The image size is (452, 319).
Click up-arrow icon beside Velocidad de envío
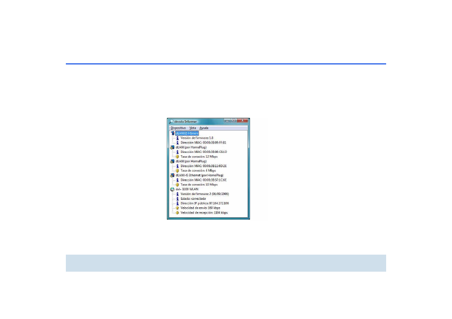tap(177, 208)
